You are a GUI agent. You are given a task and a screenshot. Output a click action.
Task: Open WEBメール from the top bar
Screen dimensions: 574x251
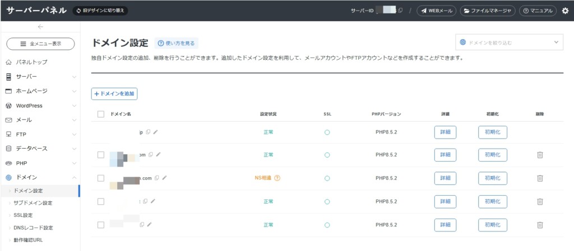pyautogui.click(x=436, y=11)
